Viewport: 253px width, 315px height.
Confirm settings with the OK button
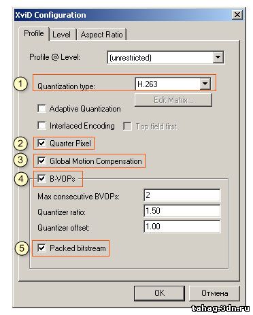tap(159, 293)
